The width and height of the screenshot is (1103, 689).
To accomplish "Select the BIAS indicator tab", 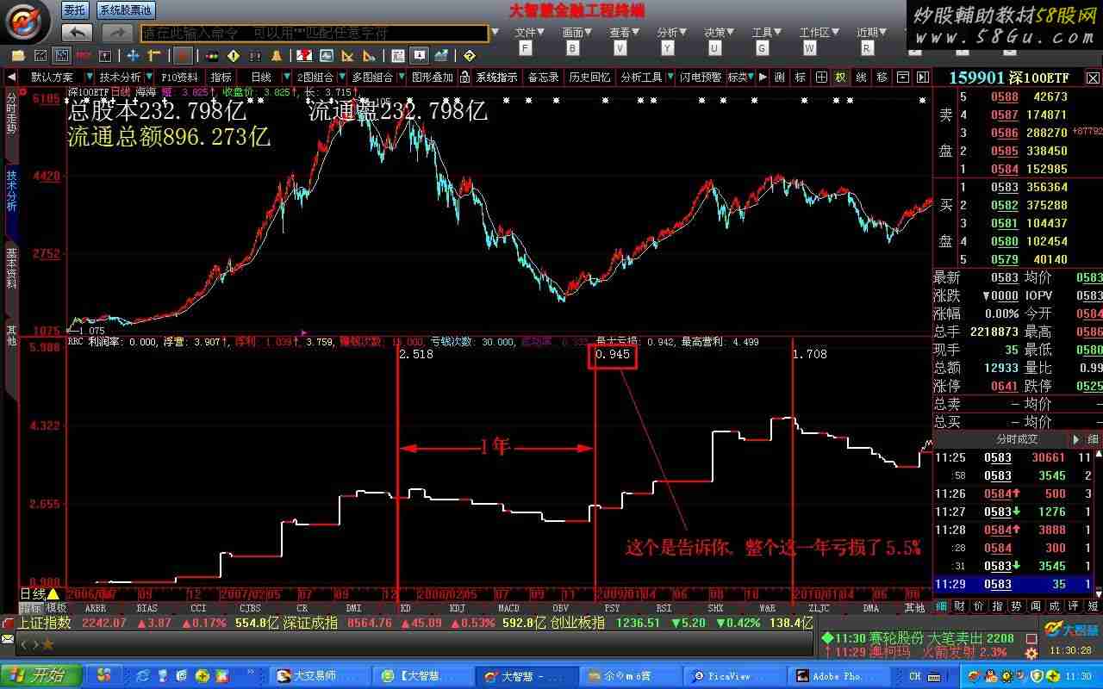I will click(146, 608).
